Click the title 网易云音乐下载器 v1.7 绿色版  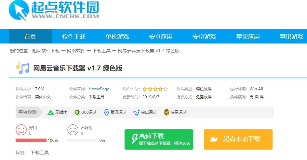[x=78, y=68]
